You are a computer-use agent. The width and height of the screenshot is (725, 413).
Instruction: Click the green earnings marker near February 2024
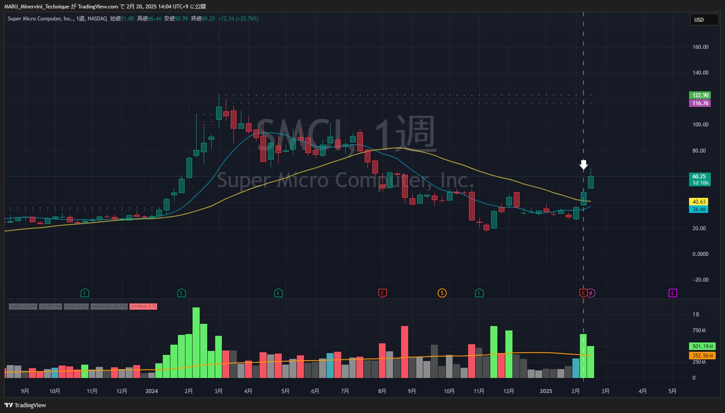[x=181, y=293]
